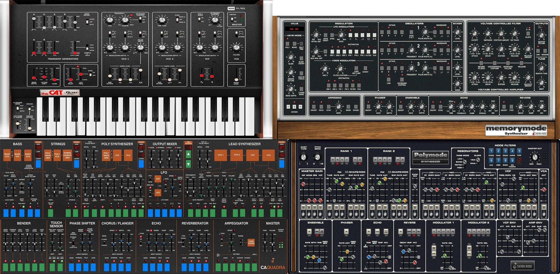560x274 pixels.
Task: Click the Mixer NOISE level knob on Memorymode
Action: click(x=457, y=84)
